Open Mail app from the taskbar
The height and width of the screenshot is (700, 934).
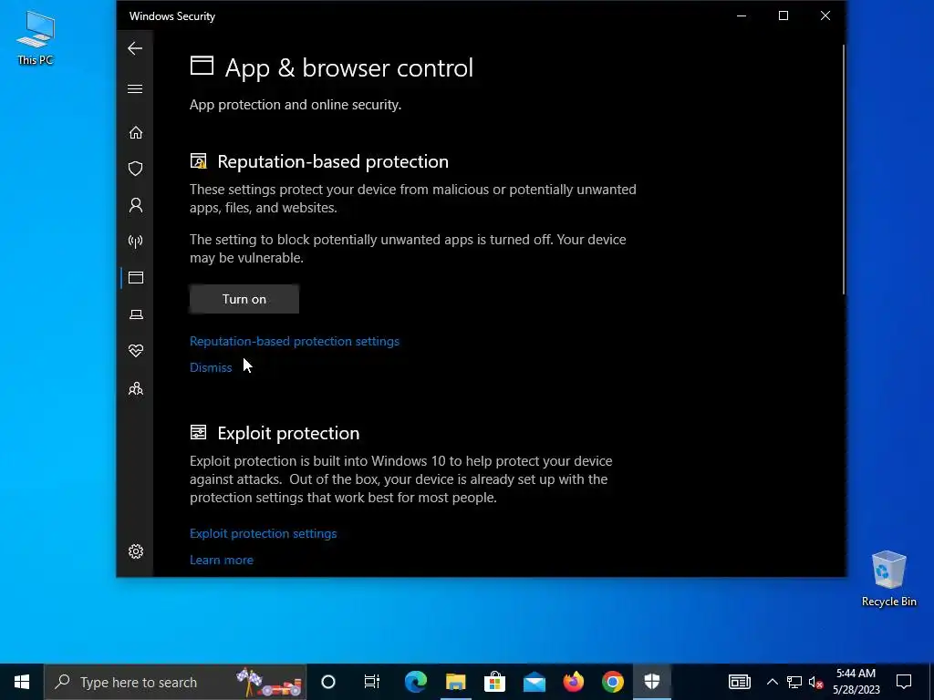534,682
